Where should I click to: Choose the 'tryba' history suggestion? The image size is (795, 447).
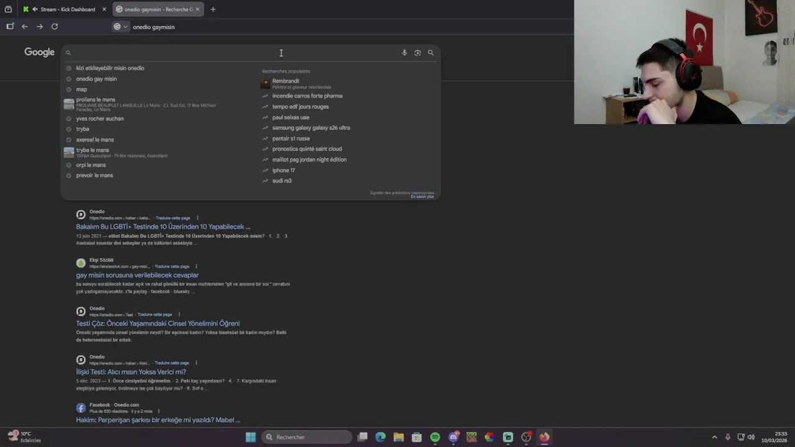83,129
